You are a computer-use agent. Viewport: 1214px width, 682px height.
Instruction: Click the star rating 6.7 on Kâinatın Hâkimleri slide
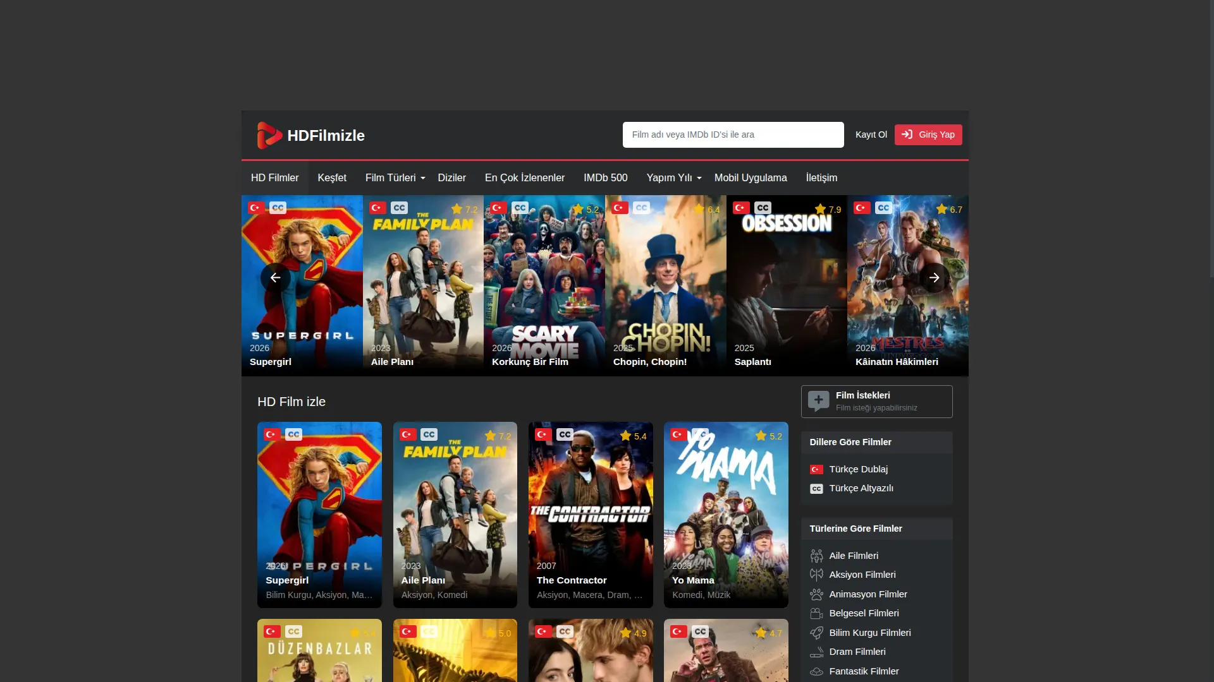point(949,209)
